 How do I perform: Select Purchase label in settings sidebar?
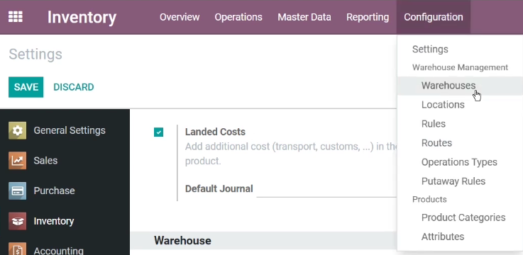coord(54,191)
